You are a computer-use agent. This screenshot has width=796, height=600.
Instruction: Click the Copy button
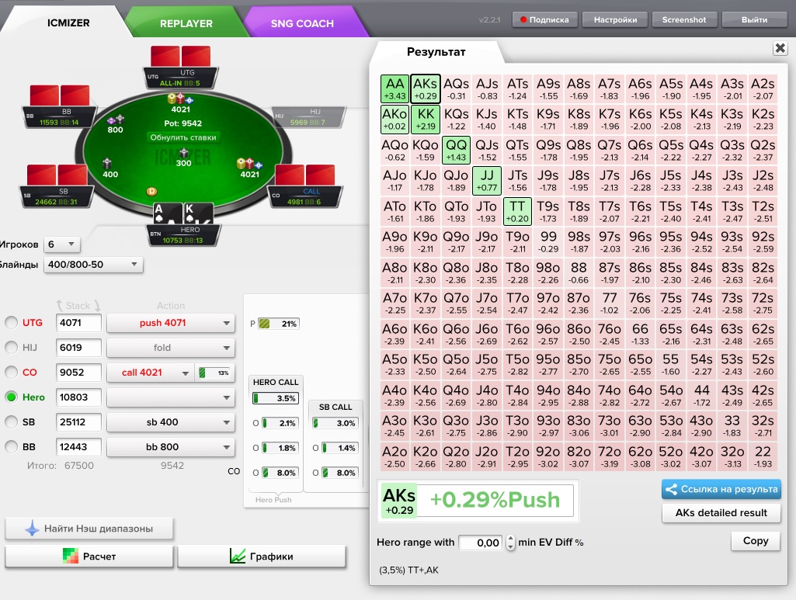point(756,541)
